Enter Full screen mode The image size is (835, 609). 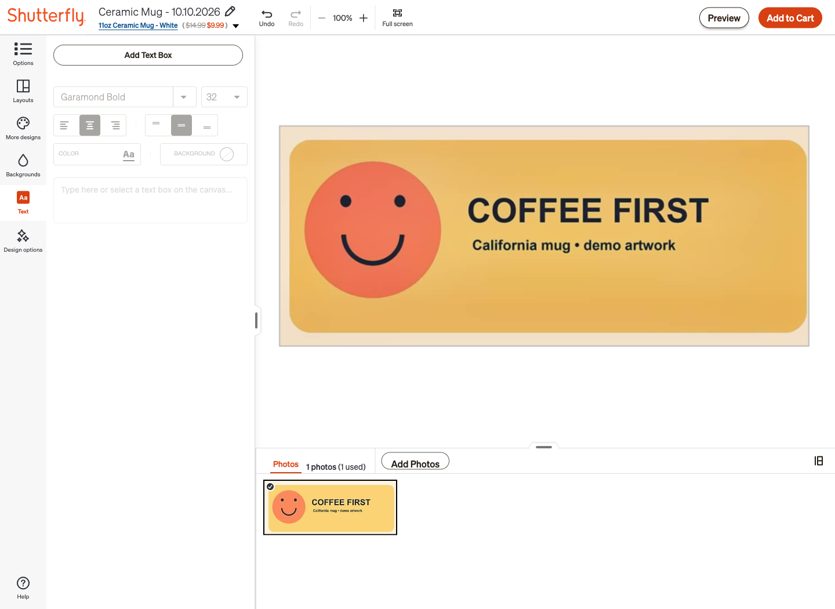pyautogui.click(x=397, y=18)
